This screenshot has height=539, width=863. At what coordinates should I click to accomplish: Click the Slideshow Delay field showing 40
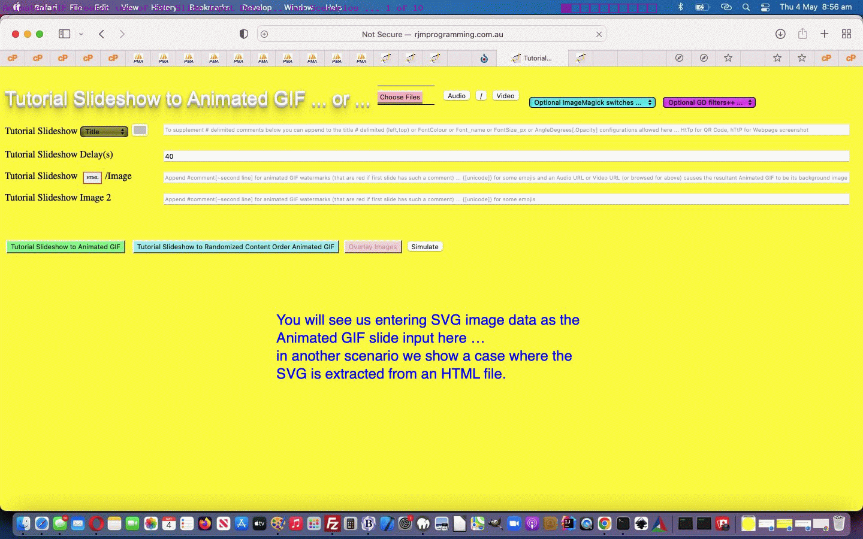coord(506,156)
